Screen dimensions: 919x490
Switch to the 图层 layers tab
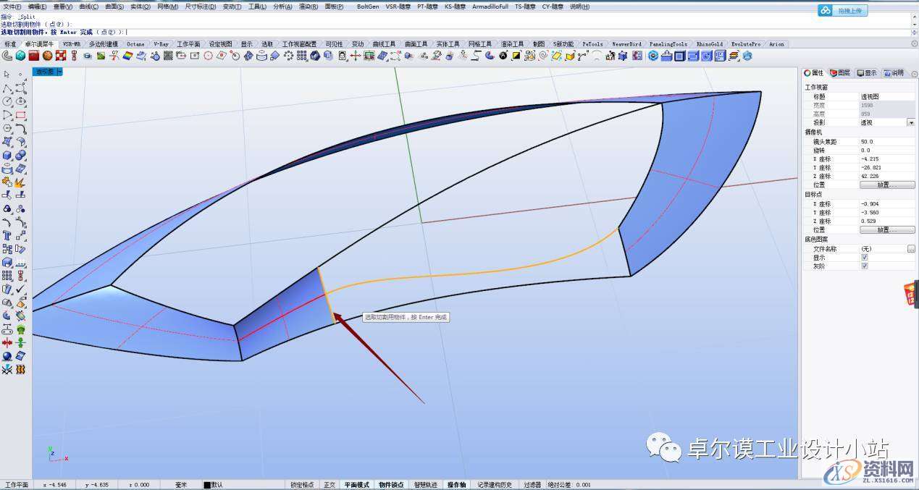point(840,73)
